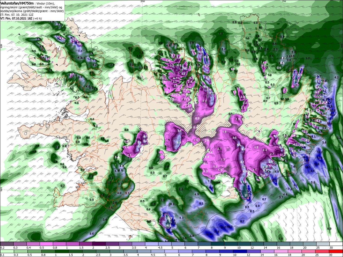Click the 20W longitude label
This screenshot has width=343, height=257.
point(143,1)
